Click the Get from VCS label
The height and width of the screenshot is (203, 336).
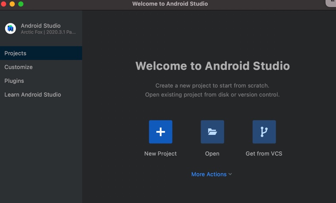[x=264, y=153]
